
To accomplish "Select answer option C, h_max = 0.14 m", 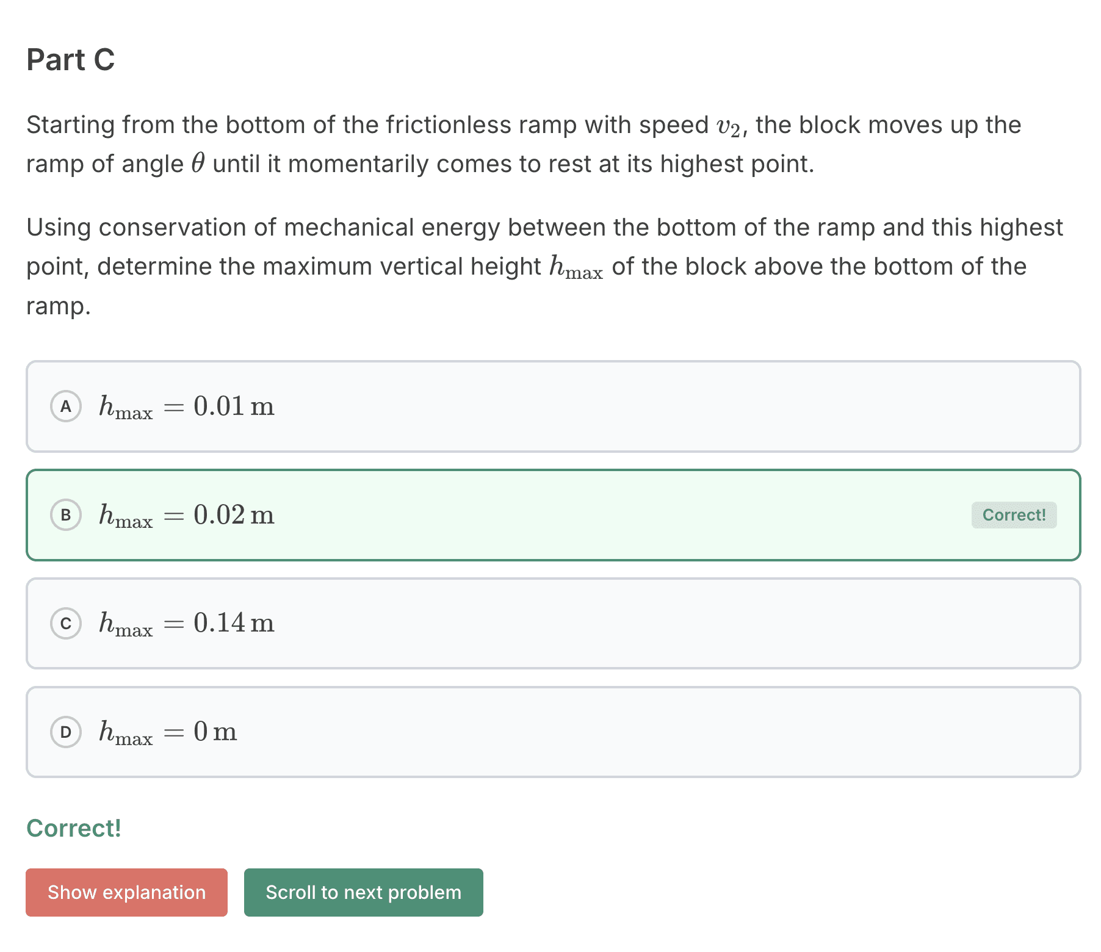I will [x=549, y=623].
